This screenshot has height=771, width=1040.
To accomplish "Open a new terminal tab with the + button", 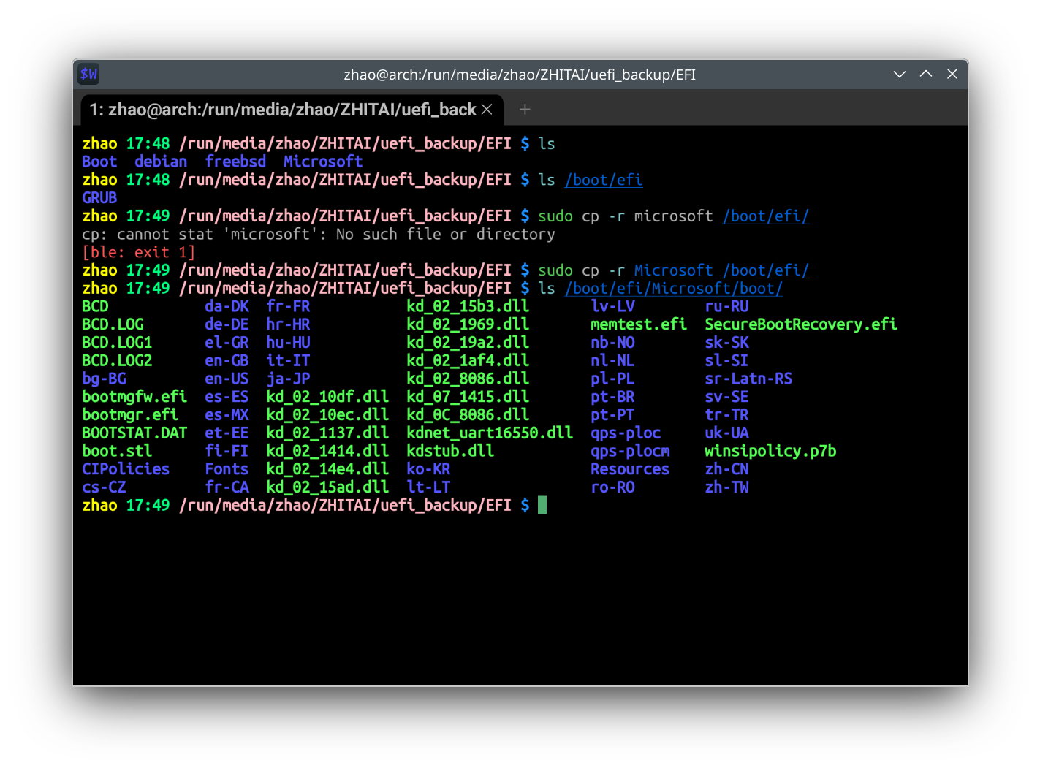I will pos(525,109).
